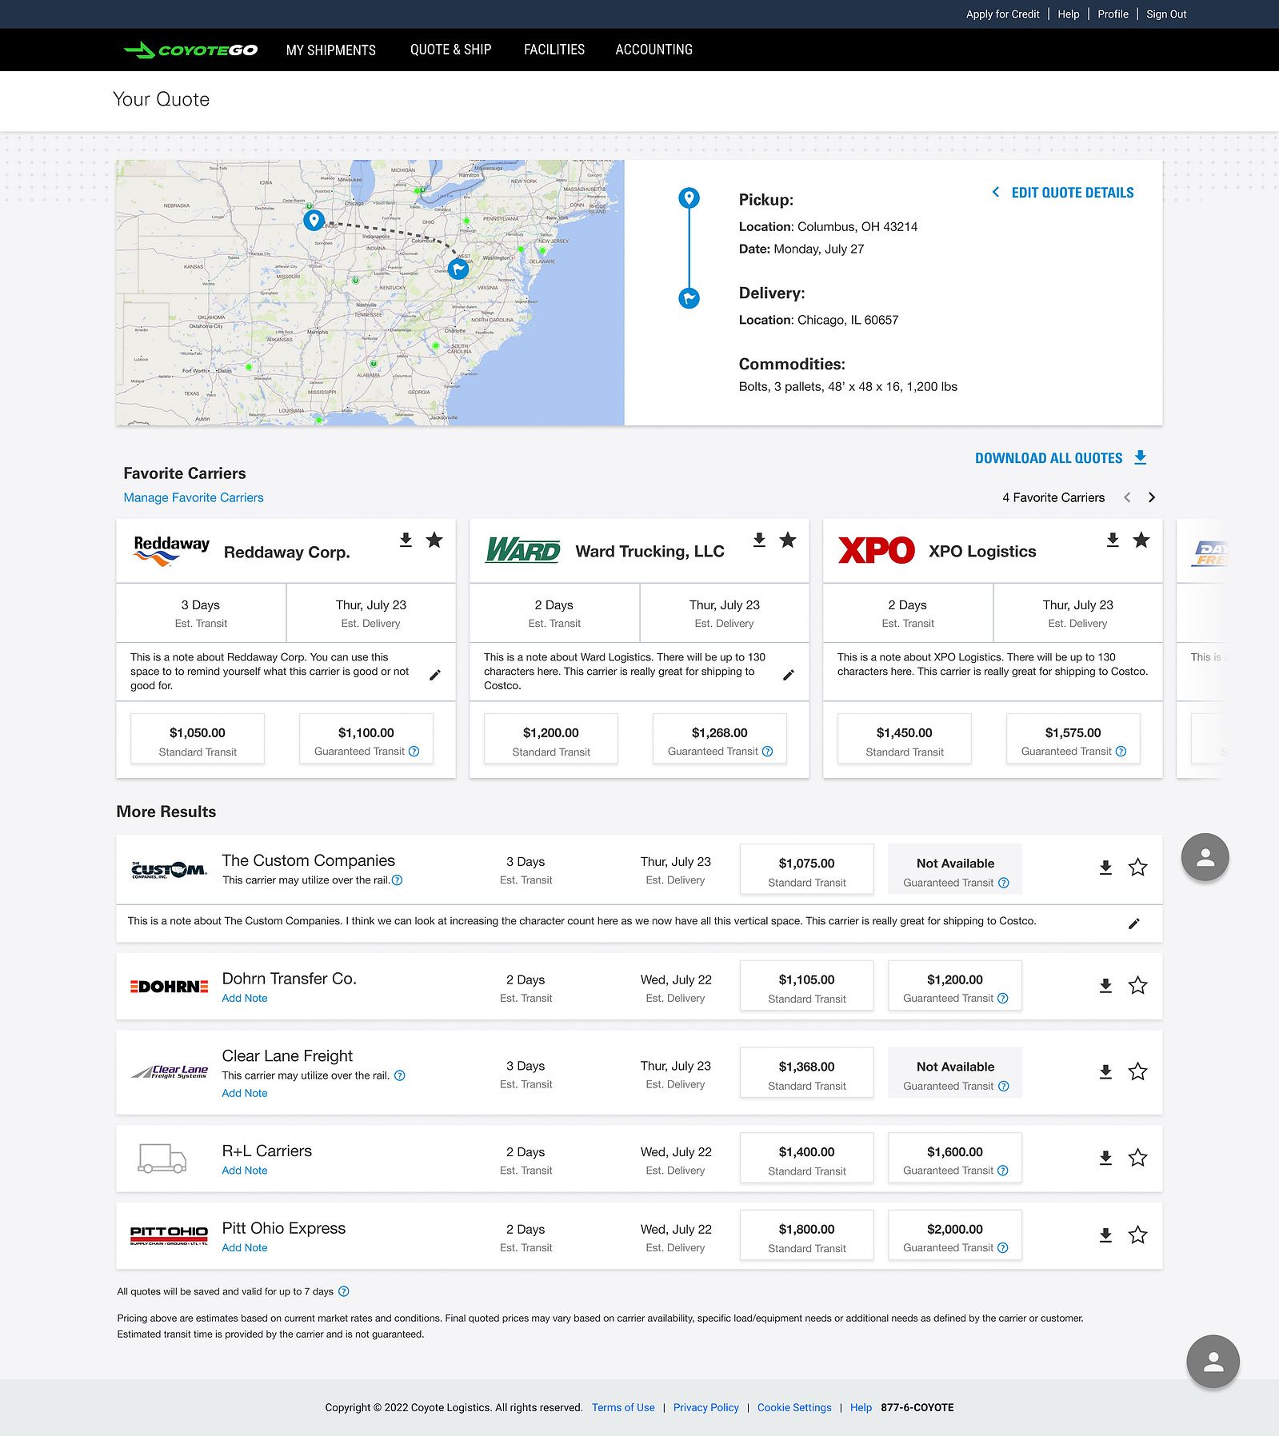Open the Accounting menu
1279x1436 pixels.
pyautogui.click(x=654, y=50)
